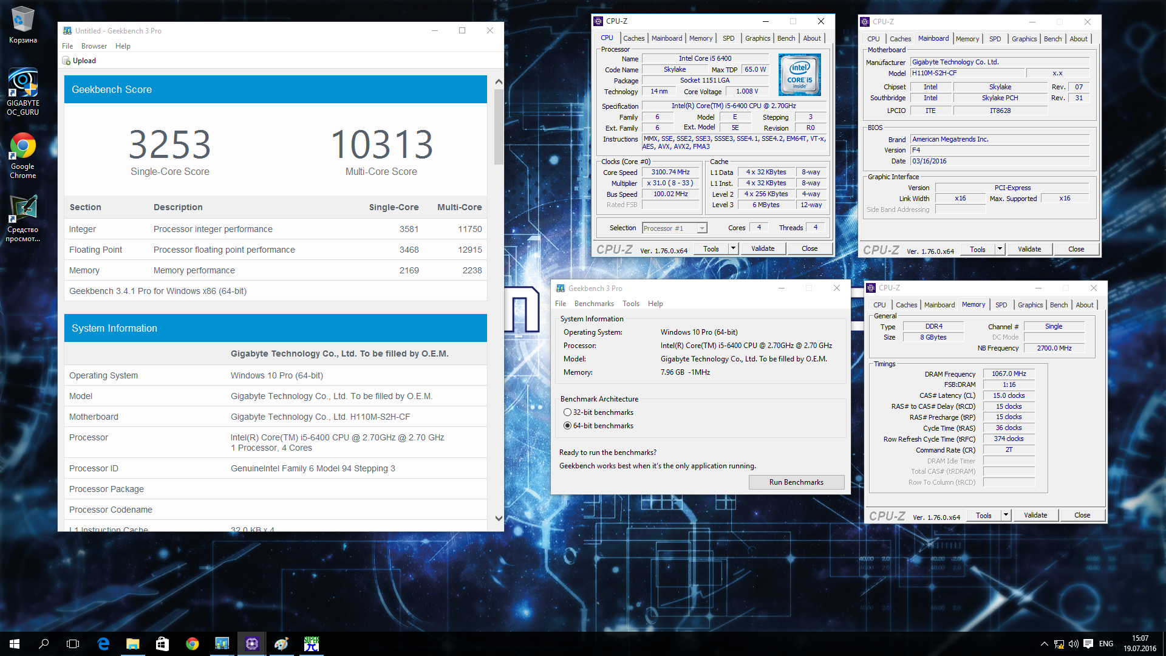Switch to the Super PI taskbar icon
1166x656 pixels.
tap(311, 644)
